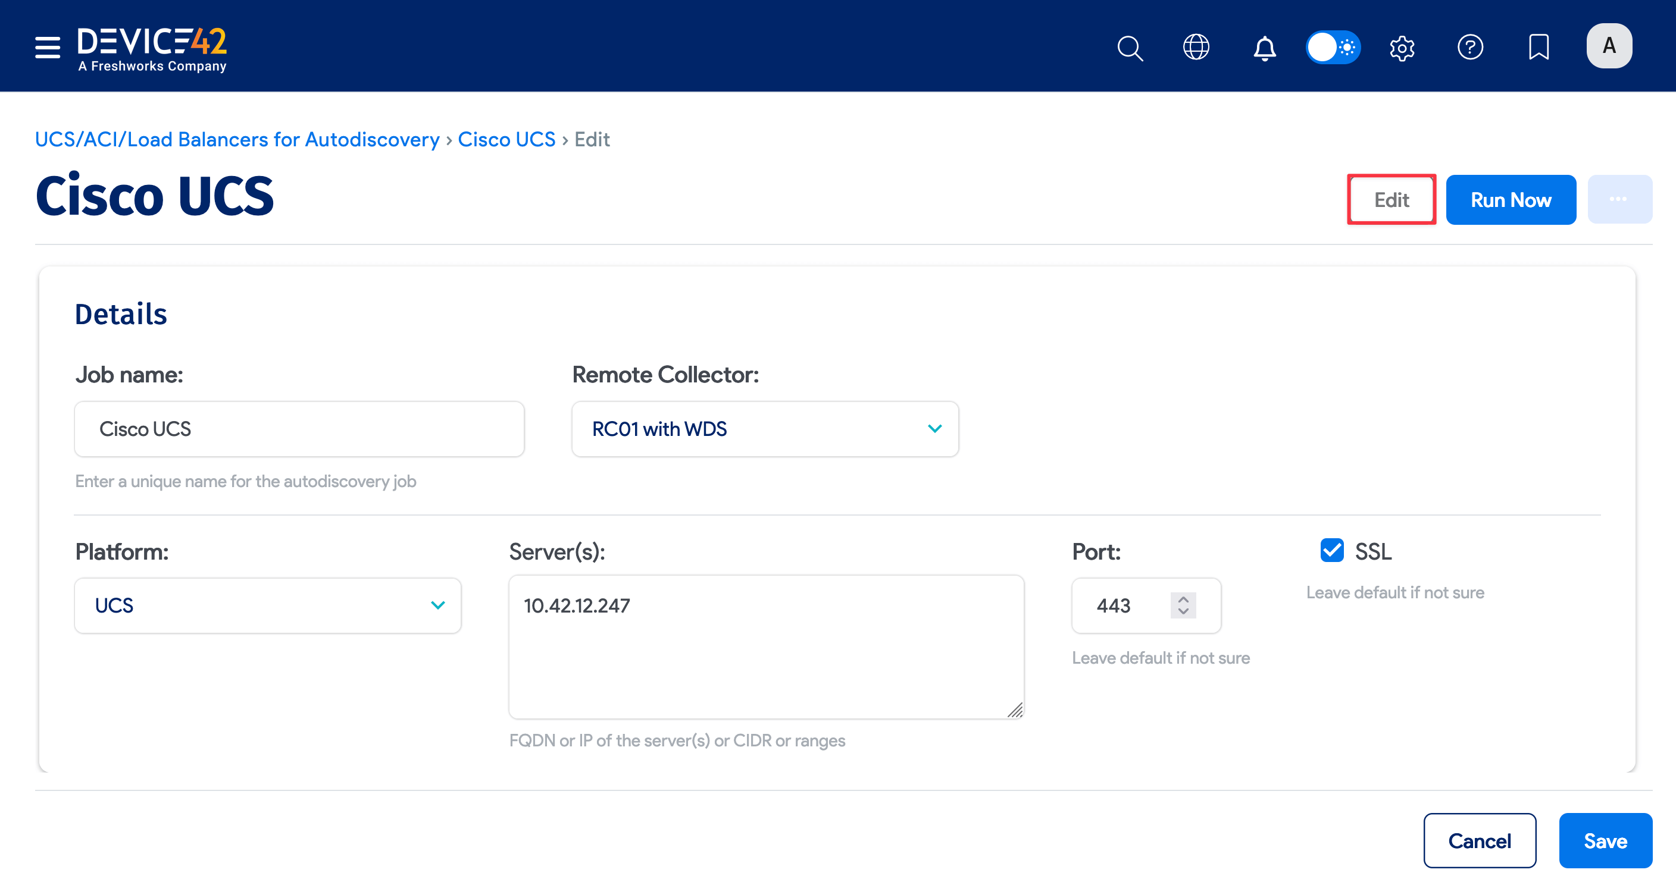Image resolution: width=1676 pixels, height=879 pixels.
Task: Click the Job name input field
Action: (x=299, y=428)
